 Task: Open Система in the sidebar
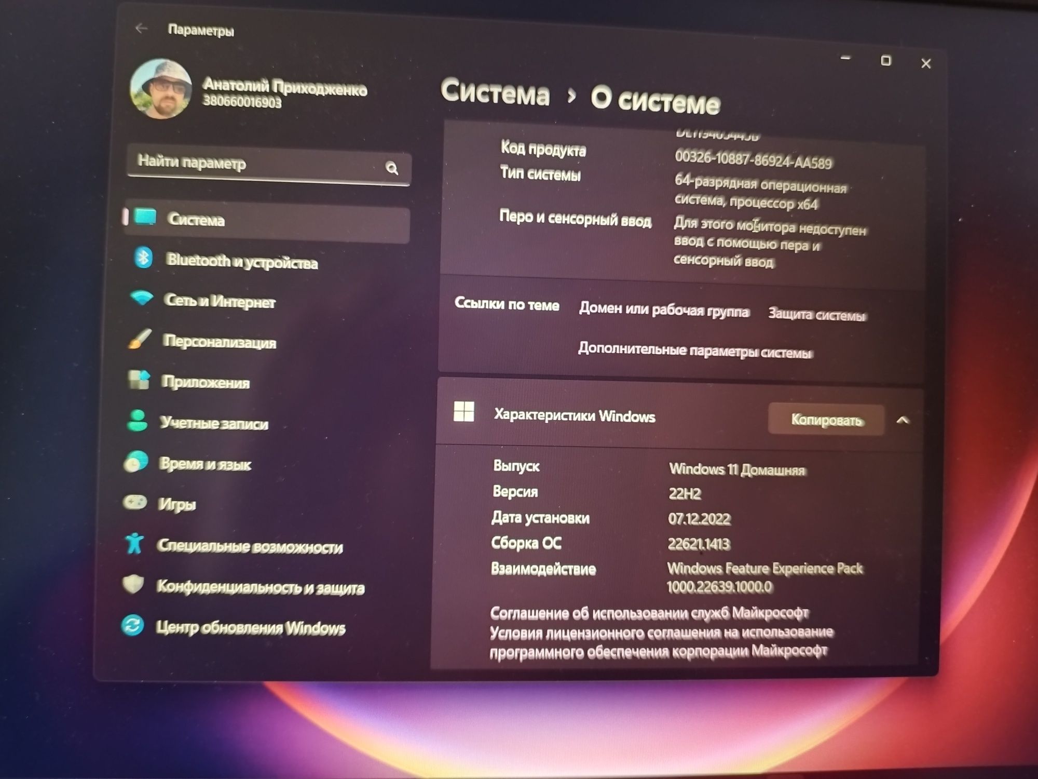click(267, 221)
